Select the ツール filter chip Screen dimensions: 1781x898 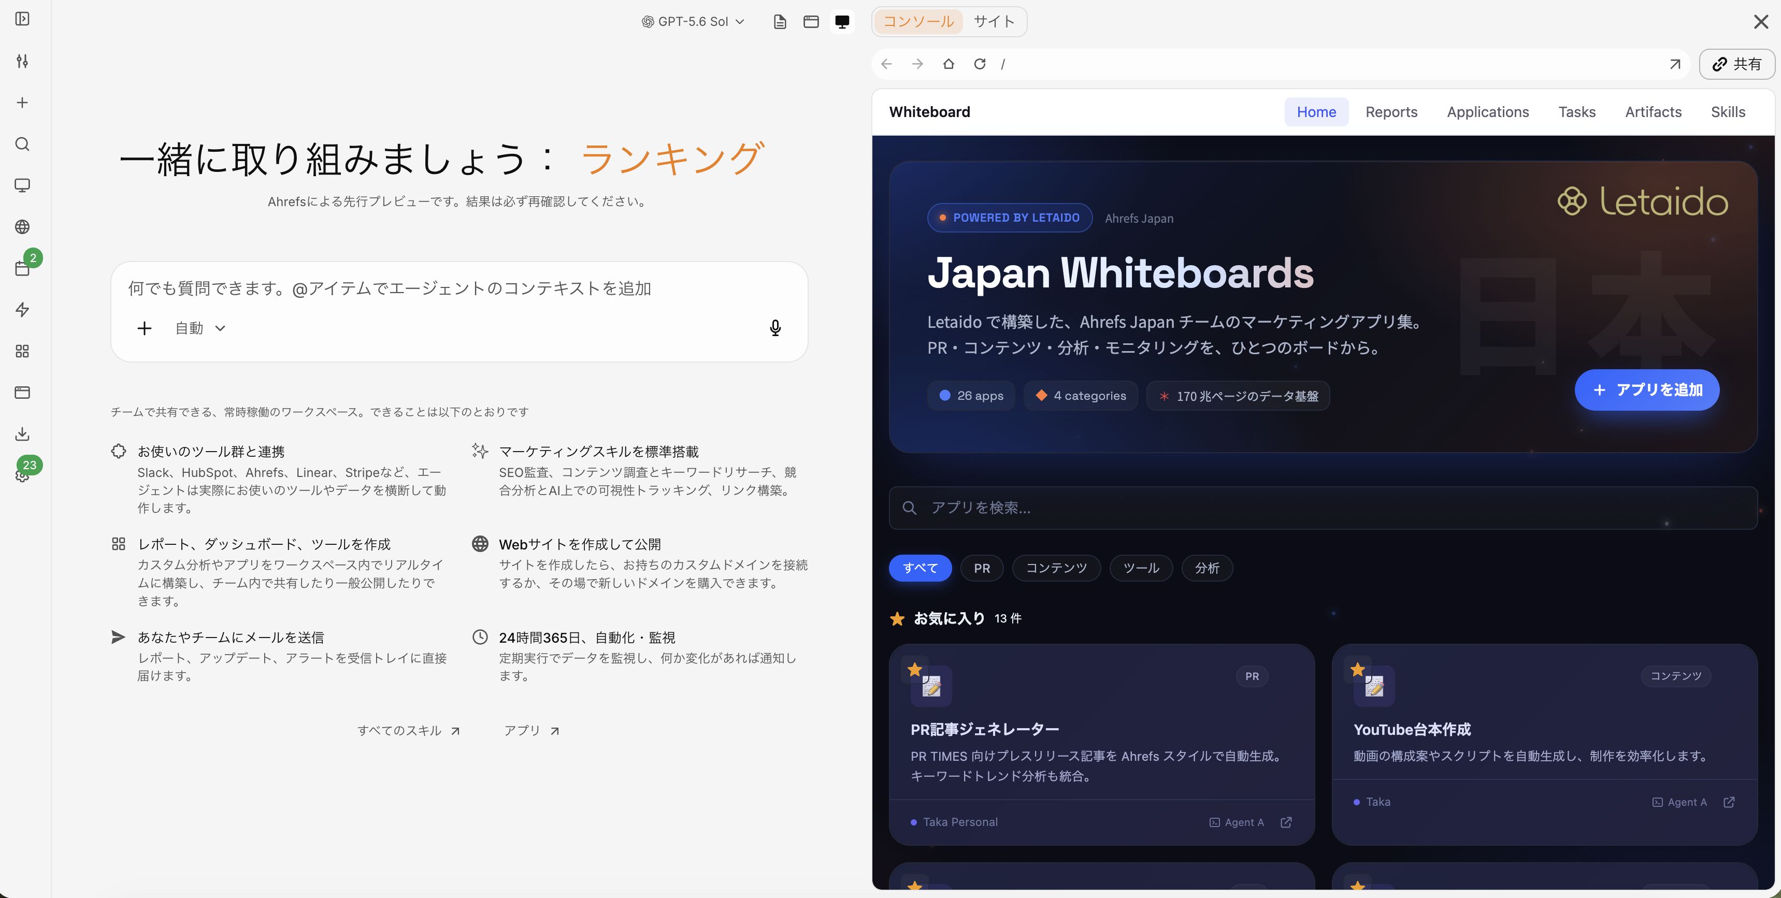tap(1141, 568)
